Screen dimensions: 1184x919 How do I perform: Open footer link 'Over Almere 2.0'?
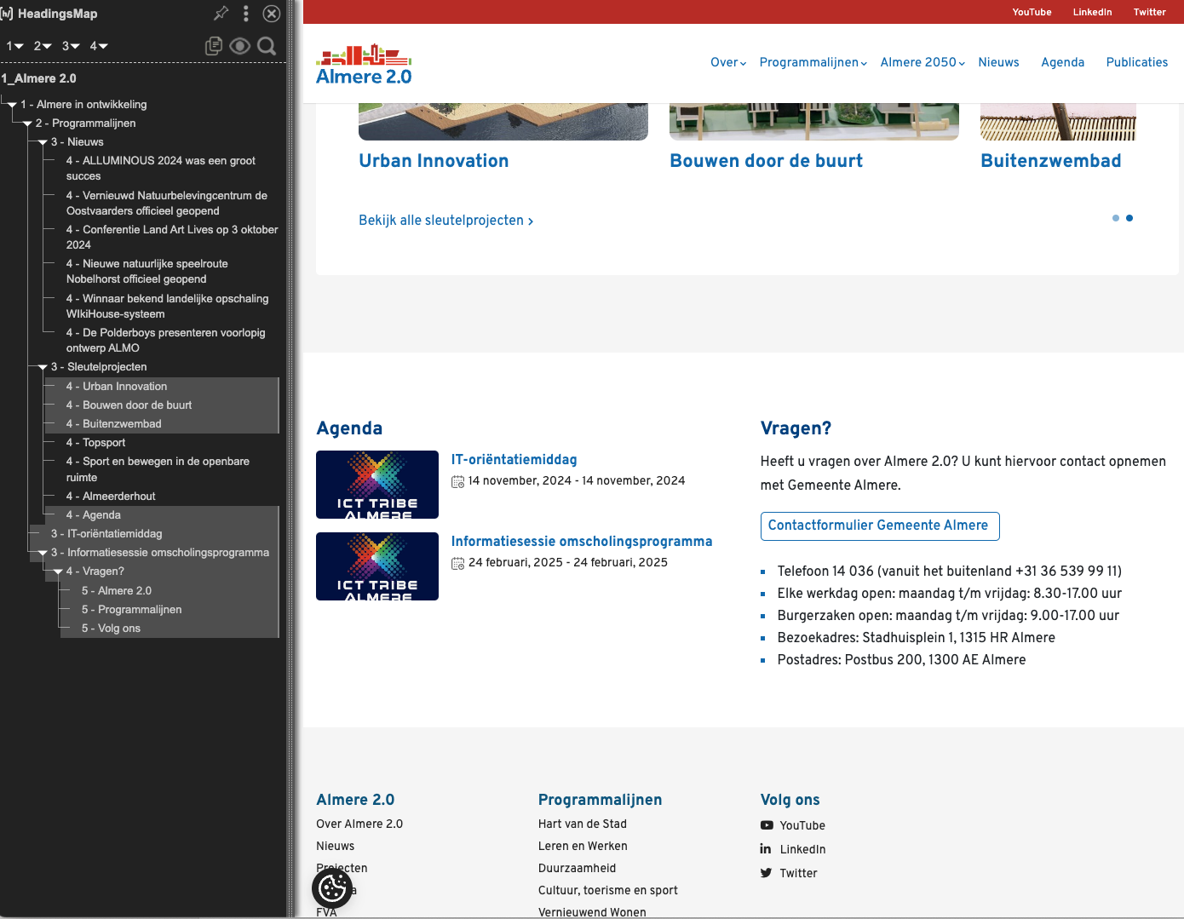pyautogui.click(x=359, y=824)
